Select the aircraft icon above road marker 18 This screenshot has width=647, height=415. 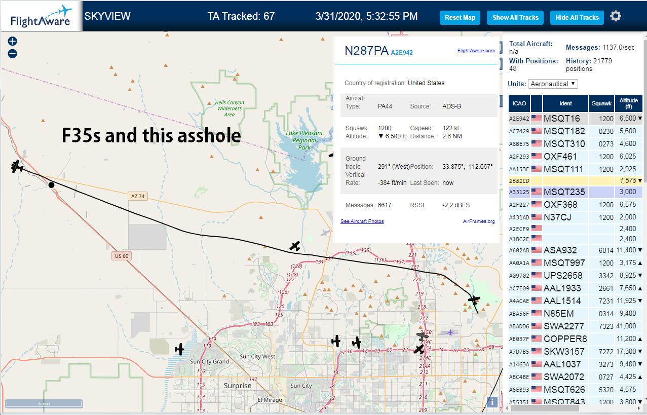357,342
